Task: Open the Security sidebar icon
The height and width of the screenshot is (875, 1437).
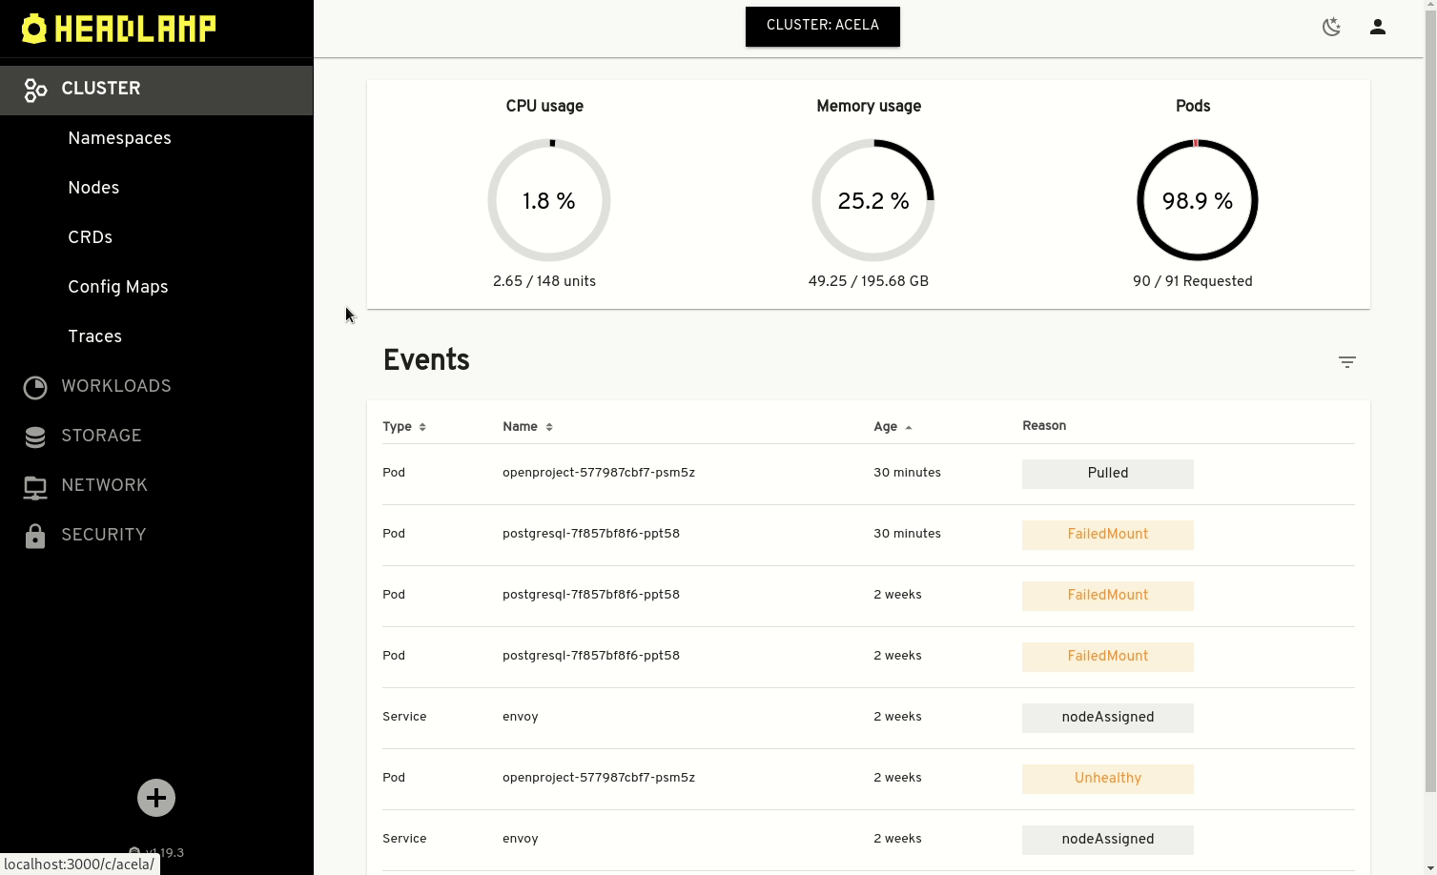Action: [35, 535]
